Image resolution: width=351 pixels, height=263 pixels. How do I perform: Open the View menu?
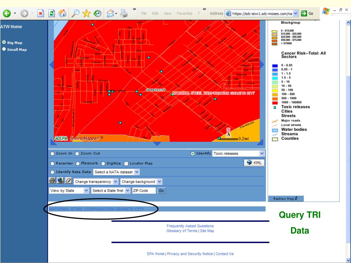pos(167,13)
